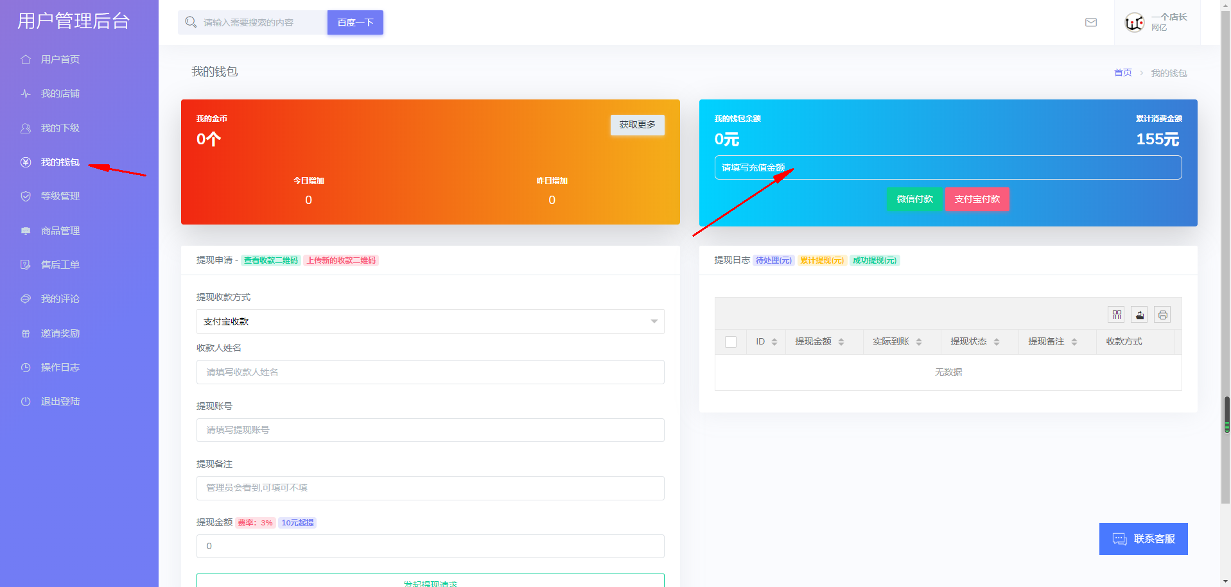Open 等级管理 menu item

point(60,196)
